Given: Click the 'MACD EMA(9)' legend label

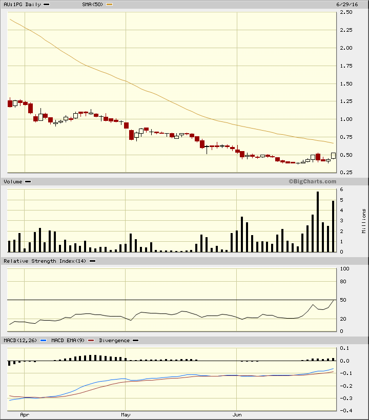Looking at the screenshot, I should (x=68, y=341).
